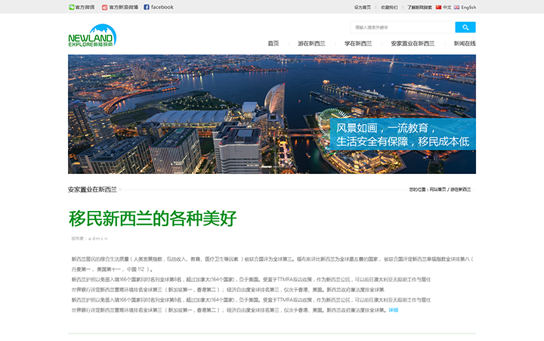Click the Chinese flag icon

tap(438, 7)
